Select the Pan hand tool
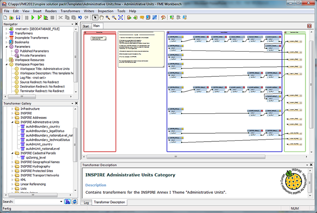 tap(101, 18)
